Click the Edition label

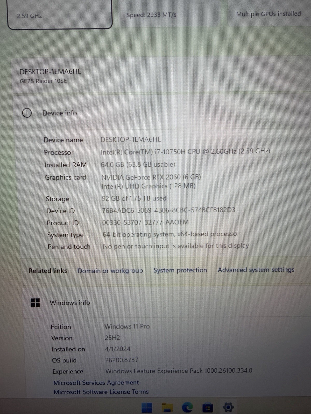(61, 327)
